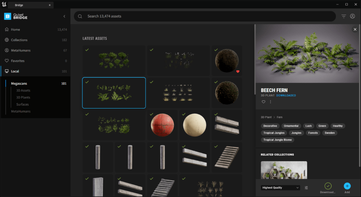The image size is (361, 197).
Task: Select the 3D Plants category under Megascans
Action: [23, 97]
